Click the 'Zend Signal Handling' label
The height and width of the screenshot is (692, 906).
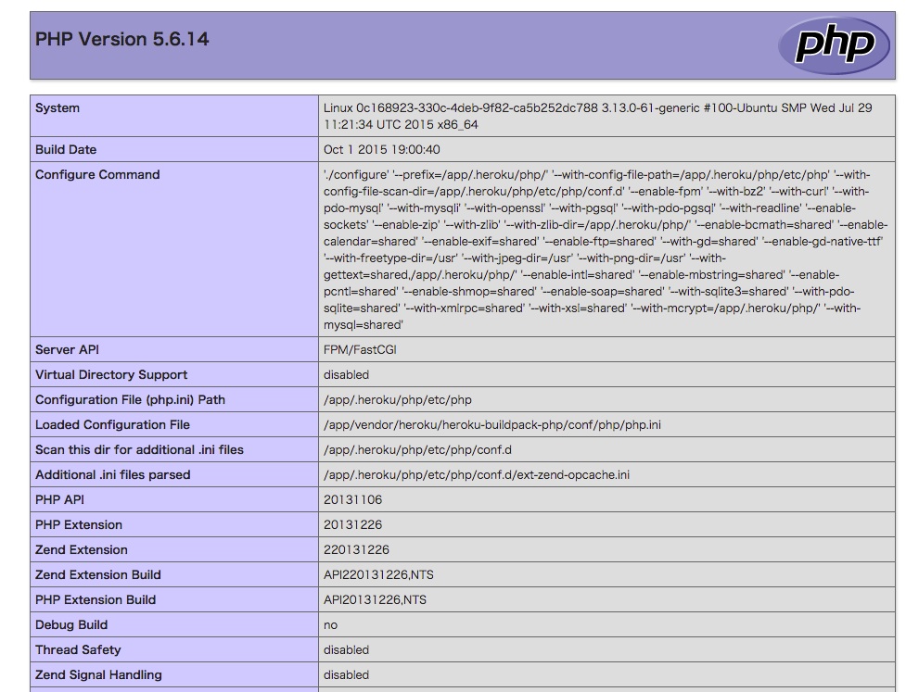98,674
